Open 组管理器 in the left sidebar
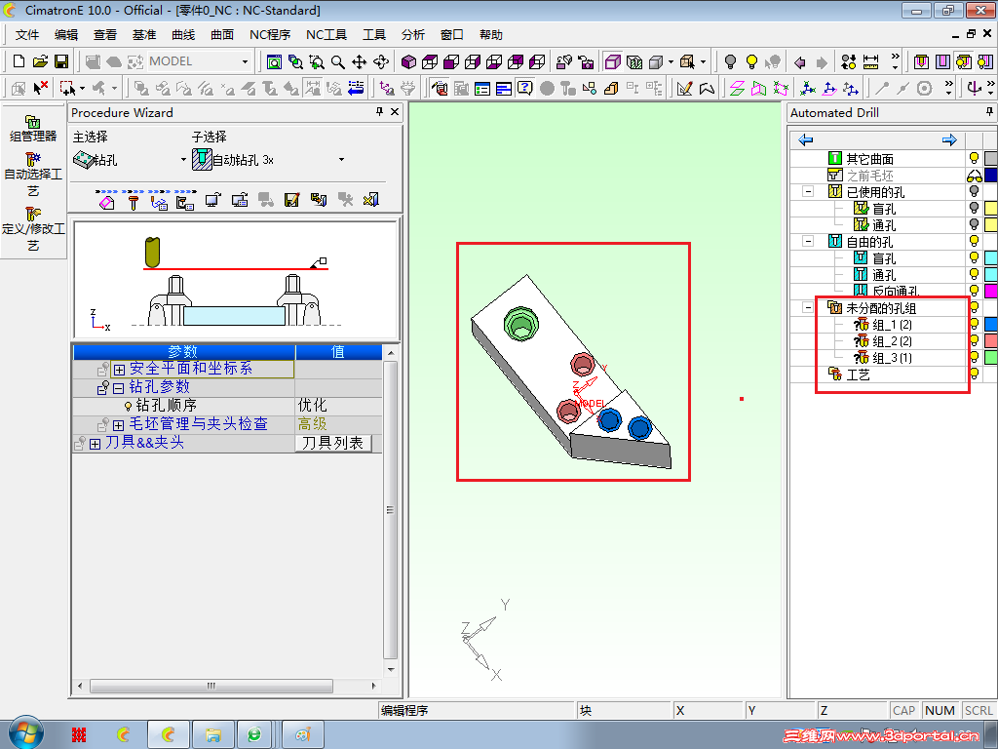The width and height of the screenshot is (998, 749). pos(33,128)
